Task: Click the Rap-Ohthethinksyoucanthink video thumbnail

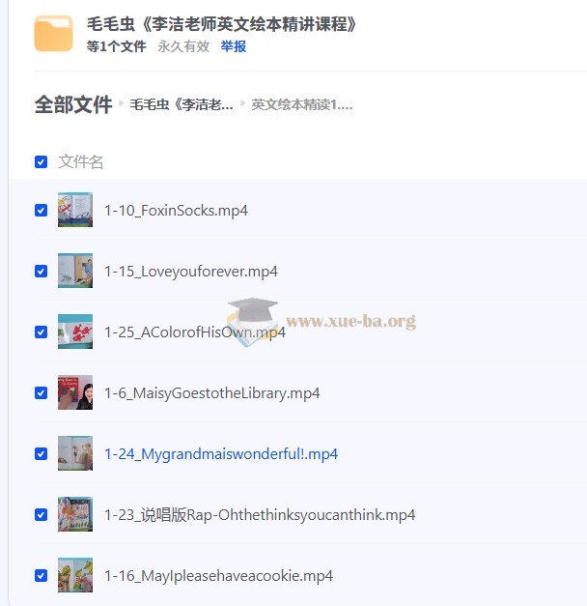Action: click(75, 514)
